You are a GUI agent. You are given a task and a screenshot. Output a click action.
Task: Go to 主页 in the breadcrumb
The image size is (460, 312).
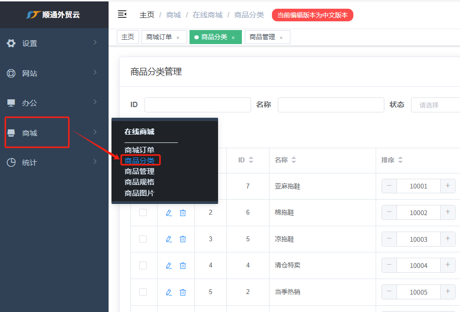[x=147, y=15]
